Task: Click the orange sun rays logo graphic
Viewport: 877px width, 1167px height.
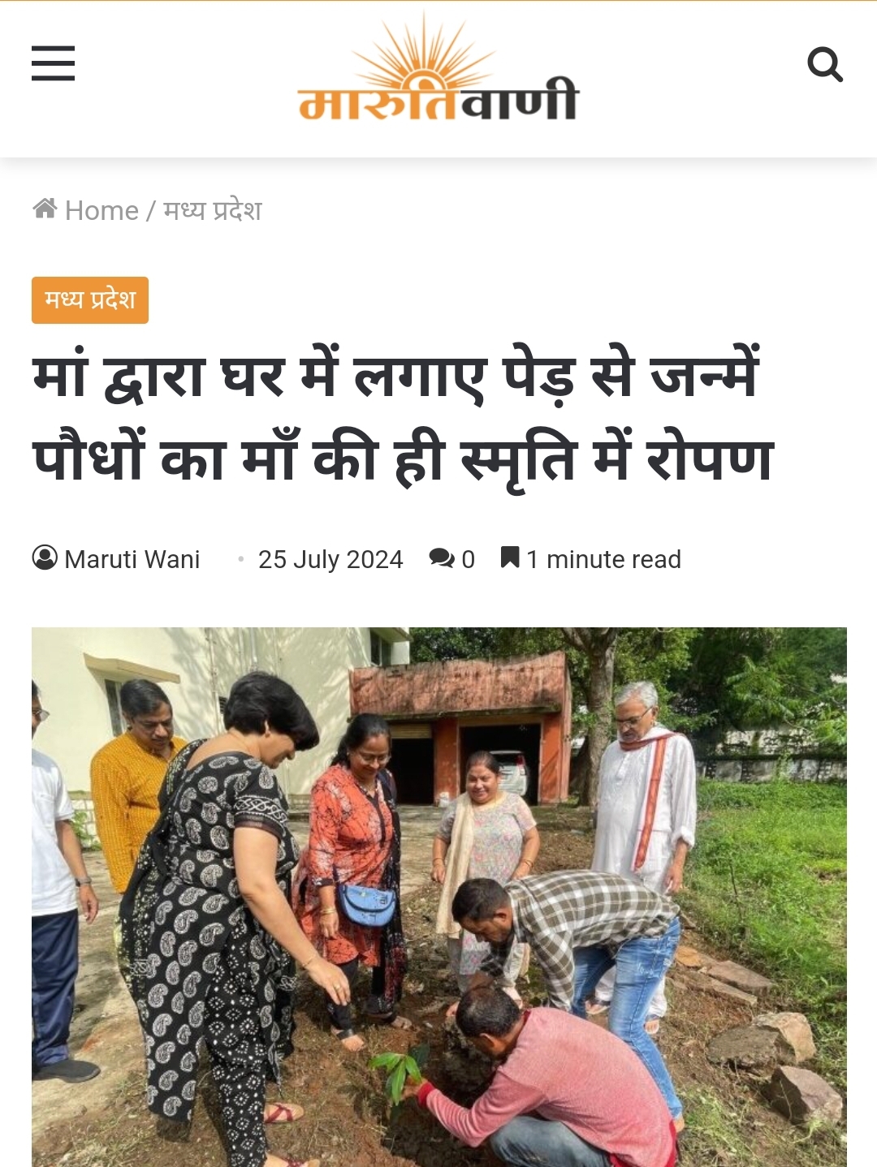Action: click(x=423, y=50)
